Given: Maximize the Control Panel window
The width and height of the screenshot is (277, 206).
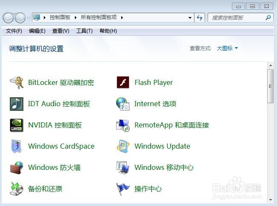Looking at the screenshot, I should pyautogui.click(x=252, y=6).
